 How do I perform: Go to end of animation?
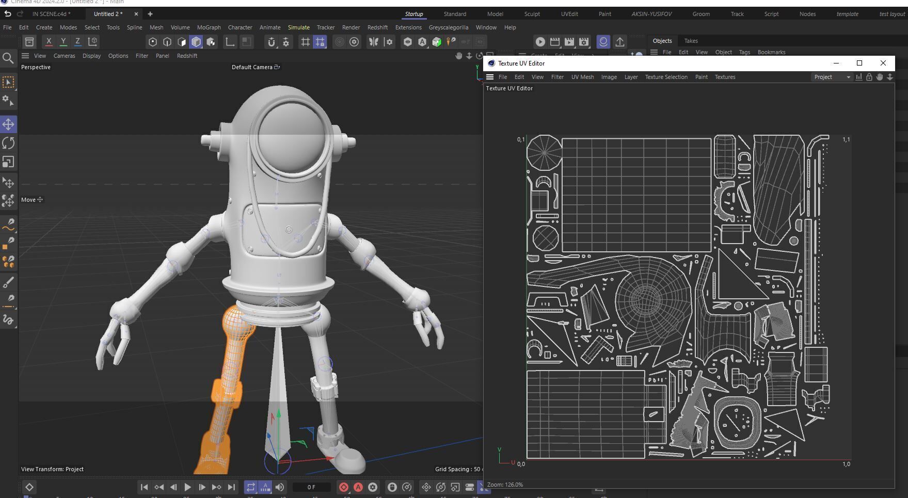(231, 487)
